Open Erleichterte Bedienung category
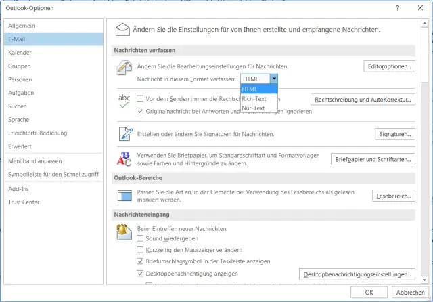The width and height of the screenshot is (433, 302). coord(53,133)
